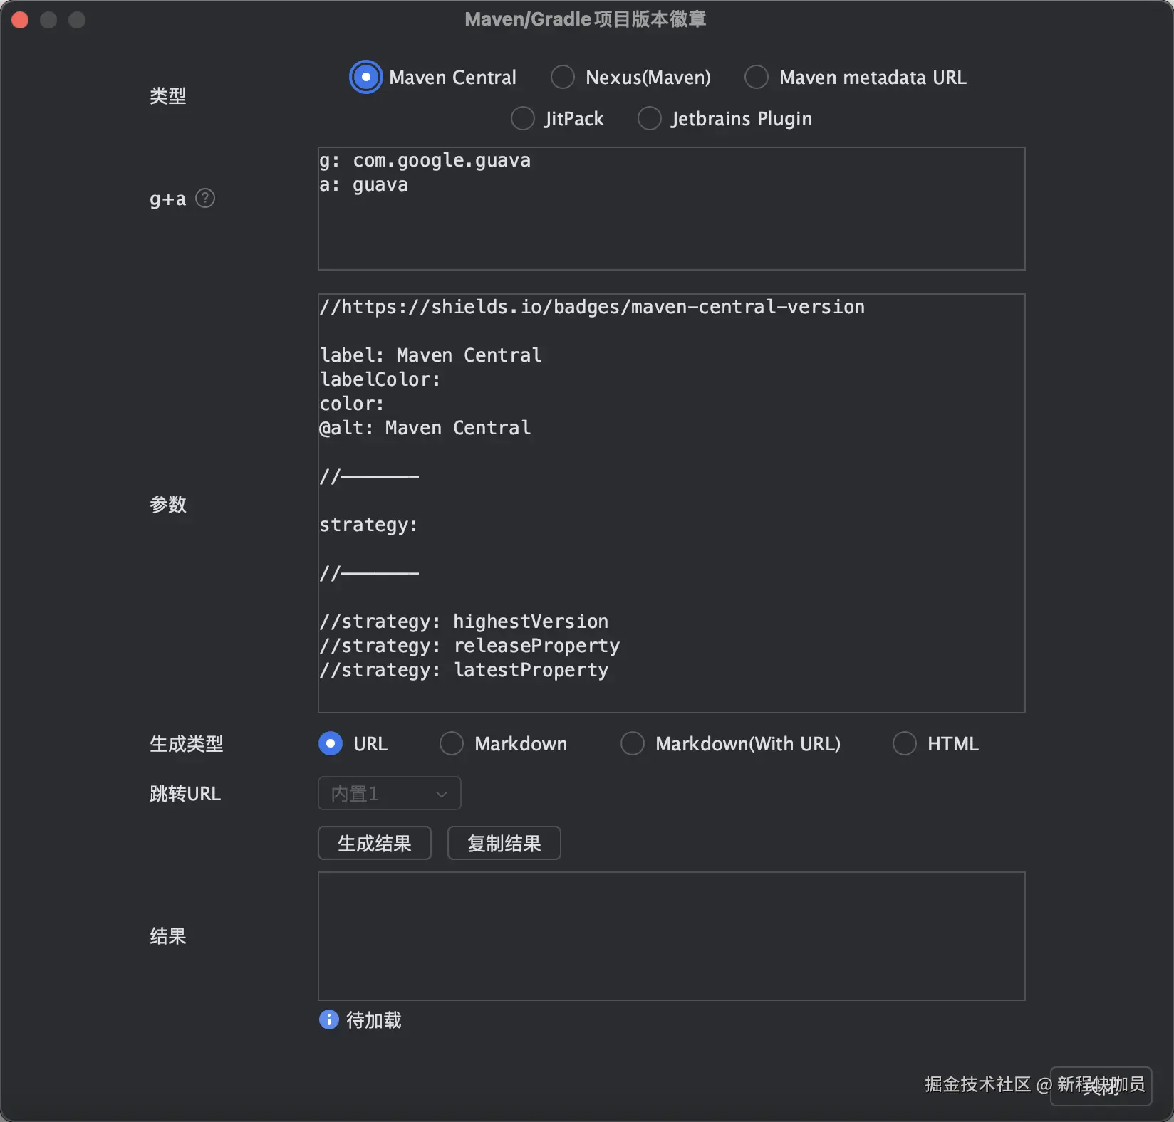This screenshot has height=1122, width=1174.
Task: Click inside the g+a coordinates field
Action: click(x=670, y=209)
